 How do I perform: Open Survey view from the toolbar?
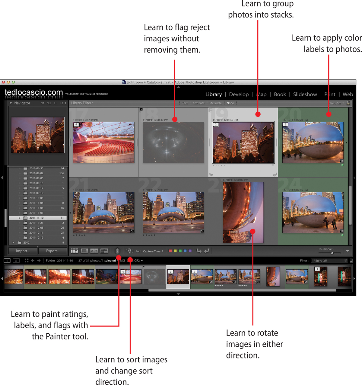coord(104,251)
